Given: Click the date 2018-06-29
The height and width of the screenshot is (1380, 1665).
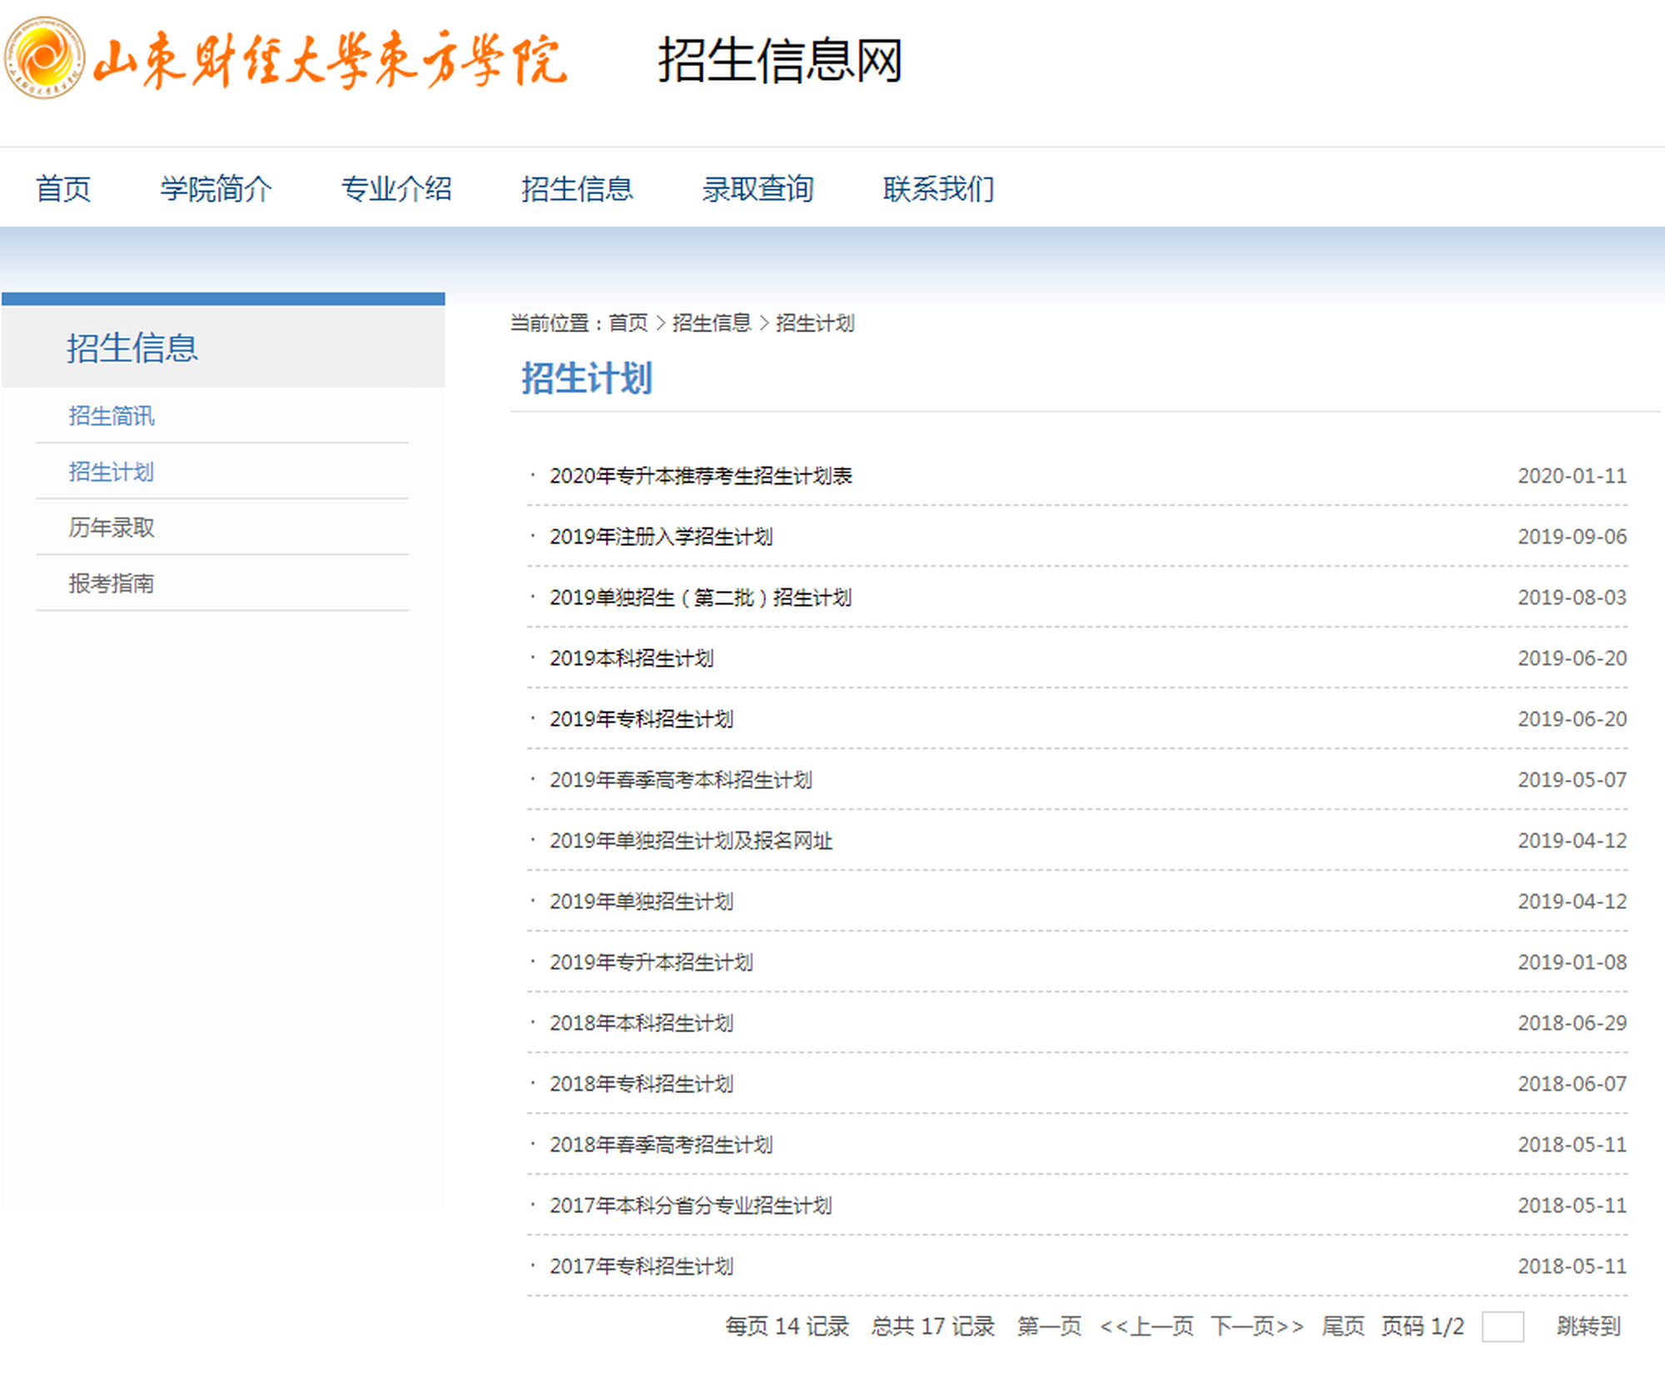Looking at the screenshot, I should (1572, 1023).
